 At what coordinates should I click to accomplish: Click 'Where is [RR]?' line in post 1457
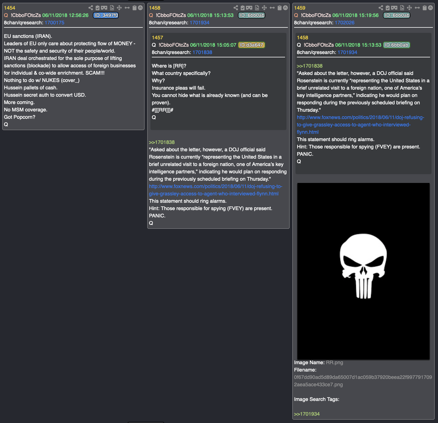point(169,66)
